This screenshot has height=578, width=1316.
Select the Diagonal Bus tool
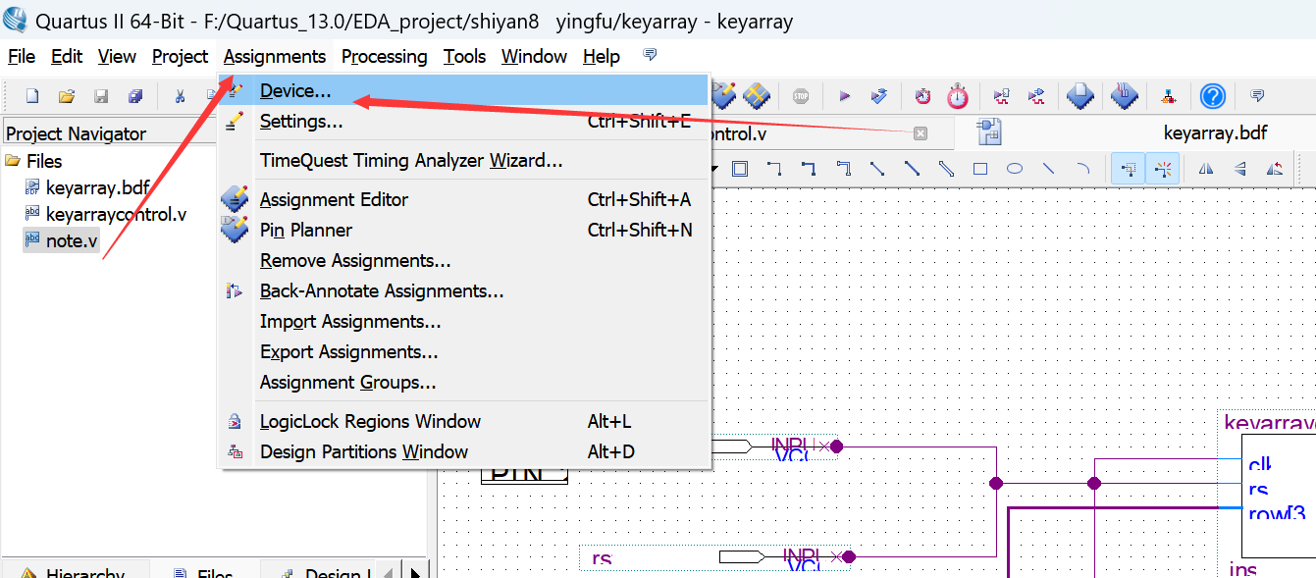pos(912,169)
